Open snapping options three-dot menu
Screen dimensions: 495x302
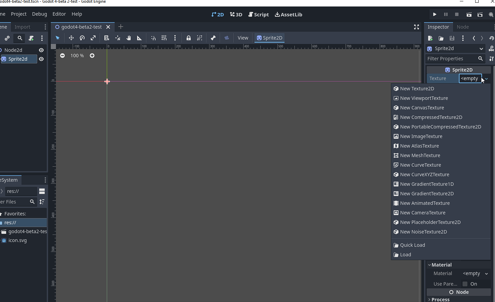(x=175, y=38)
